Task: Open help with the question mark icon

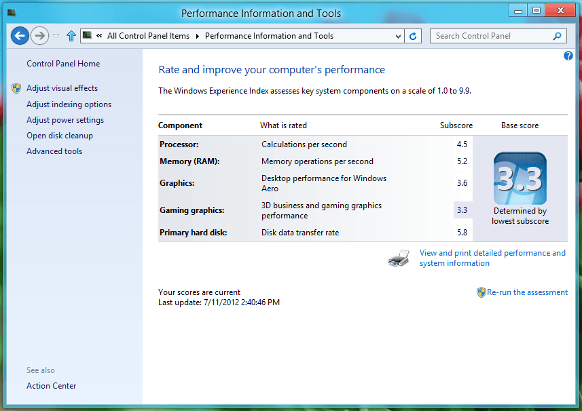Action: point(568,56)
